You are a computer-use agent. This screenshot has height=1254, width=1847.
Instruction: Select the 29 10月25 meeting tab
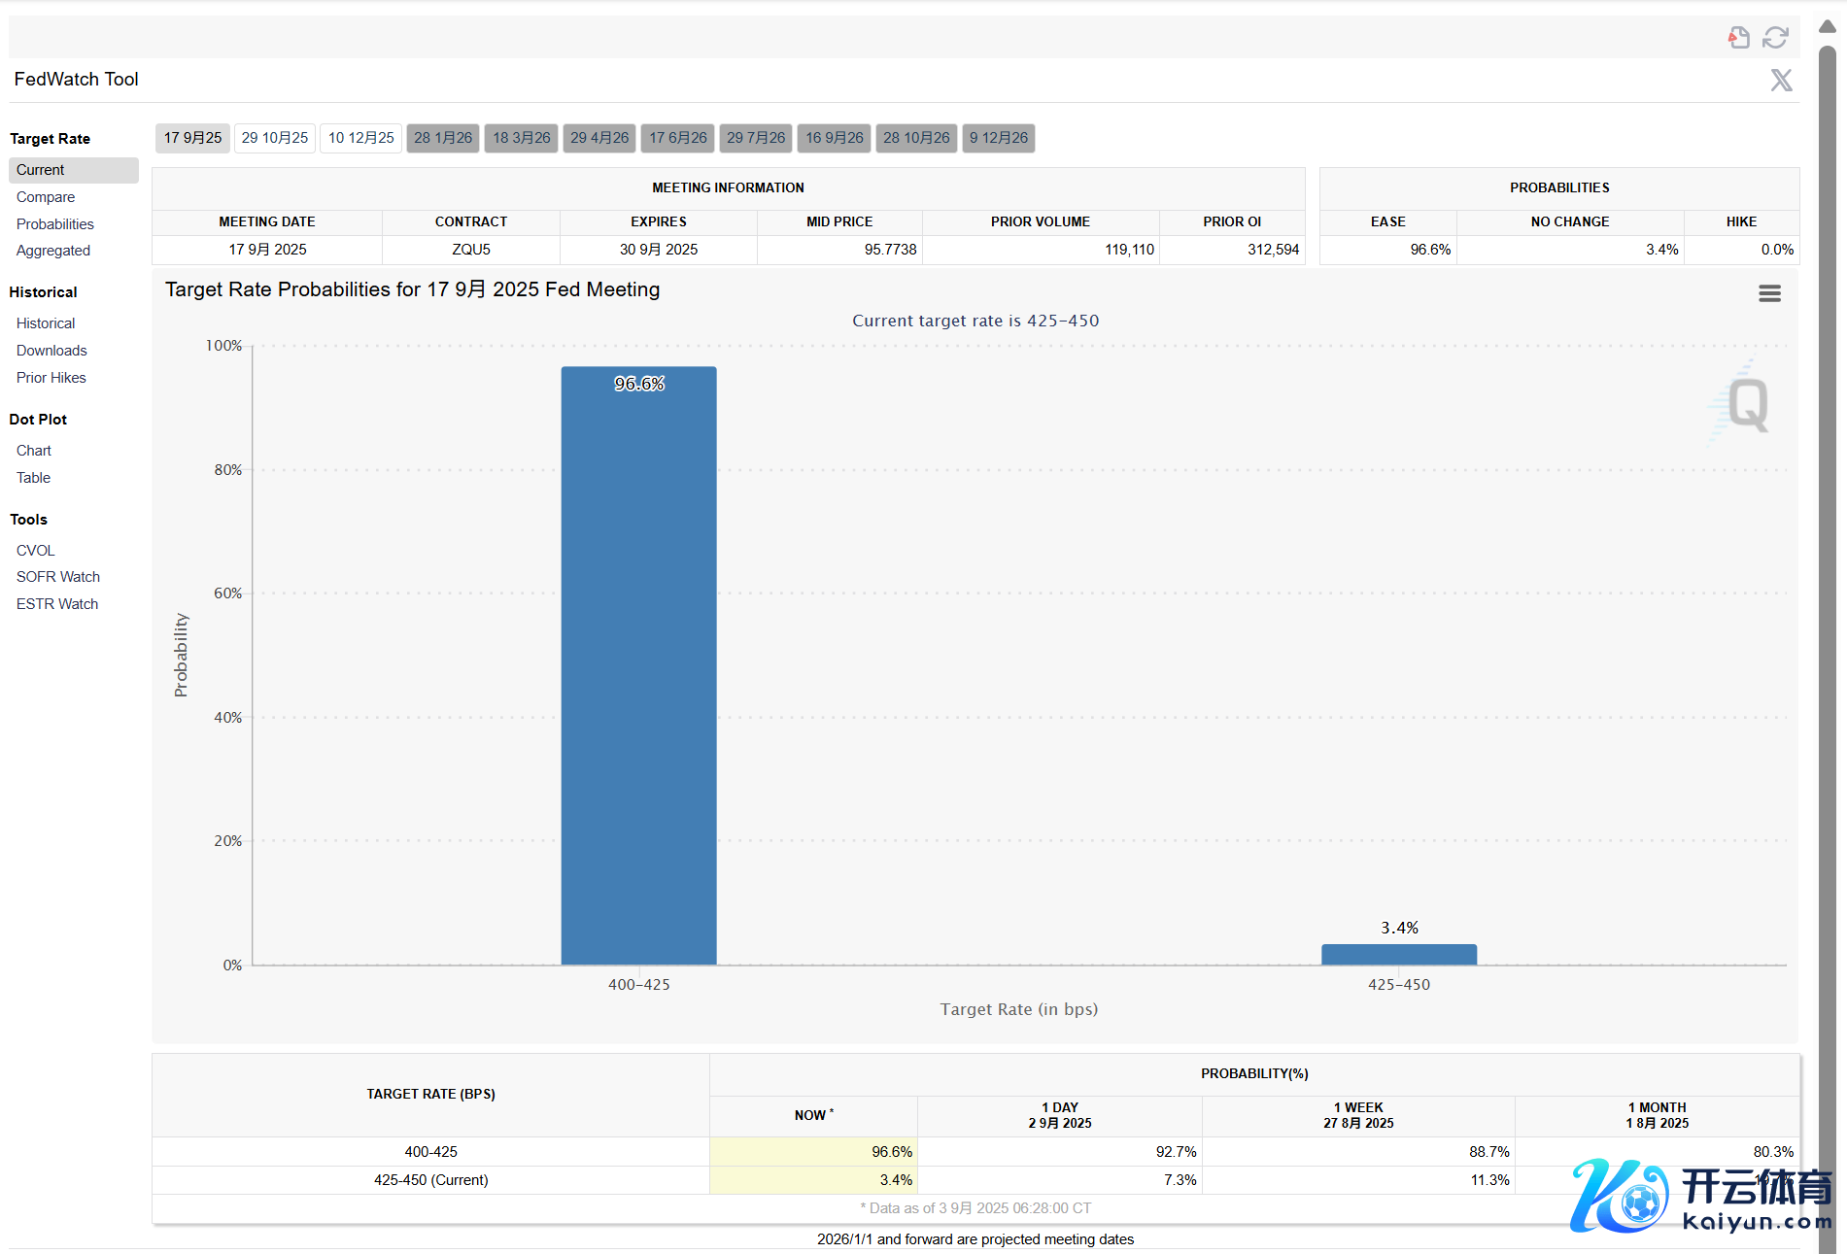274,138
